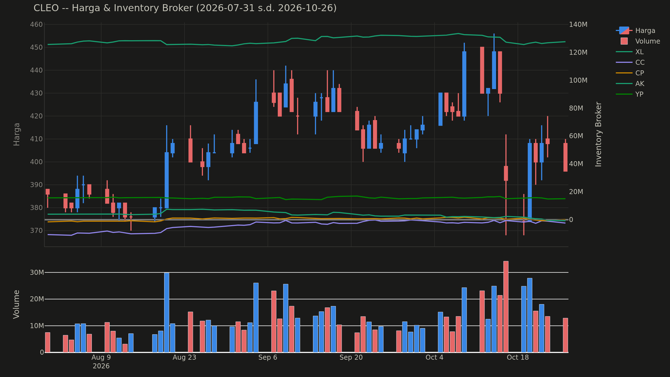Click the 20M inventory tick label

point(577,192)
